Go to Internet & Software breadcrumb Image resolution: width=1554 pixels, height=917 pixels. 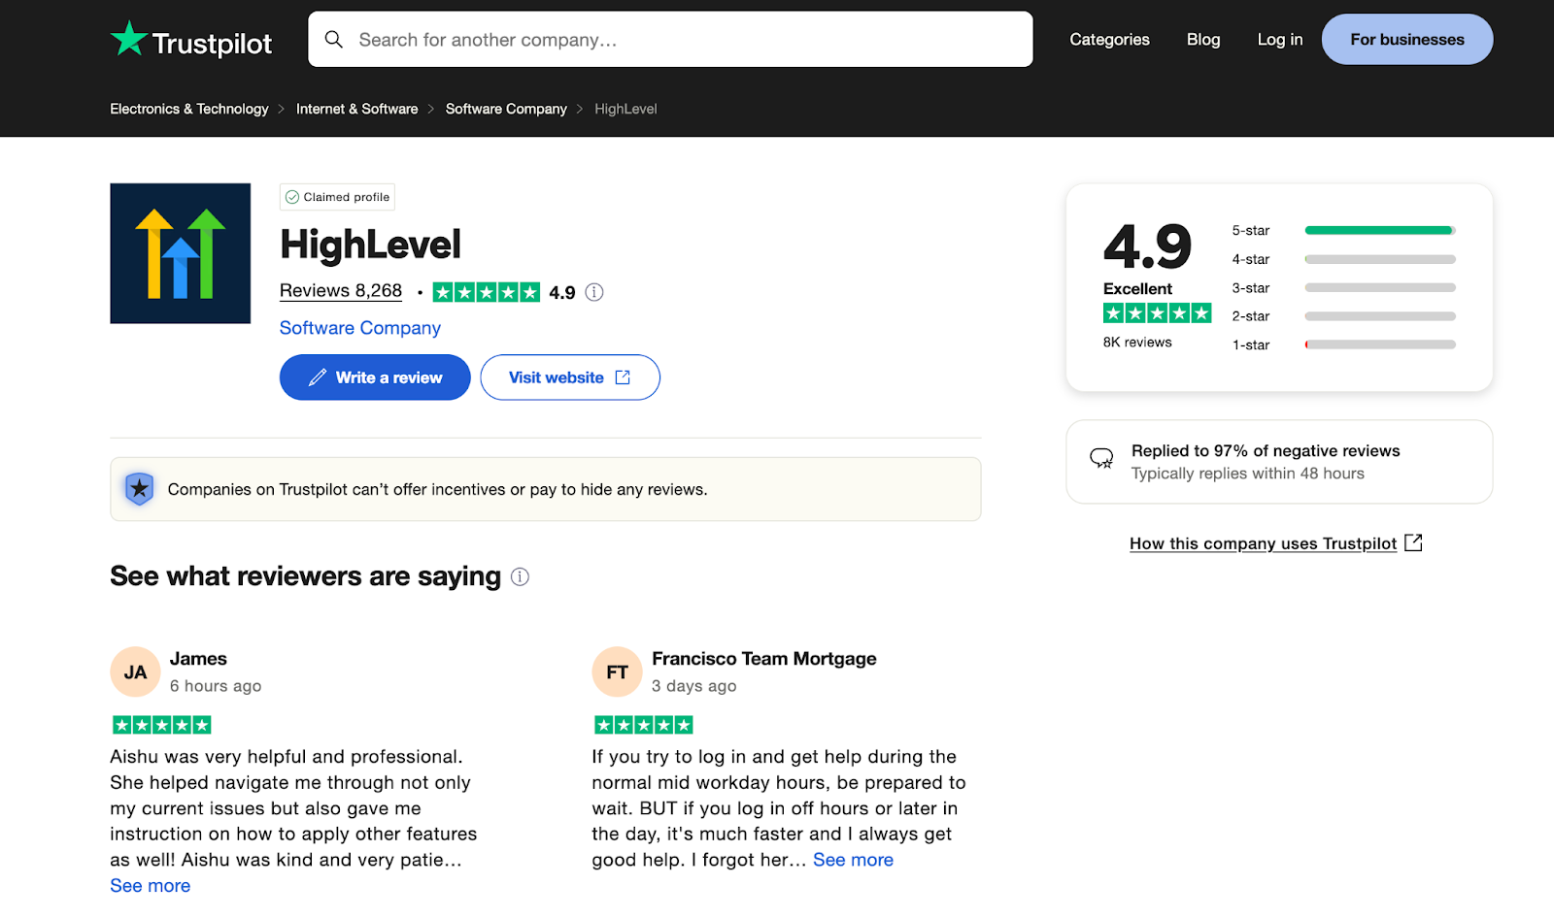click(357, 109)
